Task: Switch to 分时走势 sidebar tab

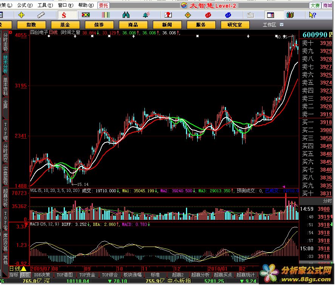Action: click(5, 42)
